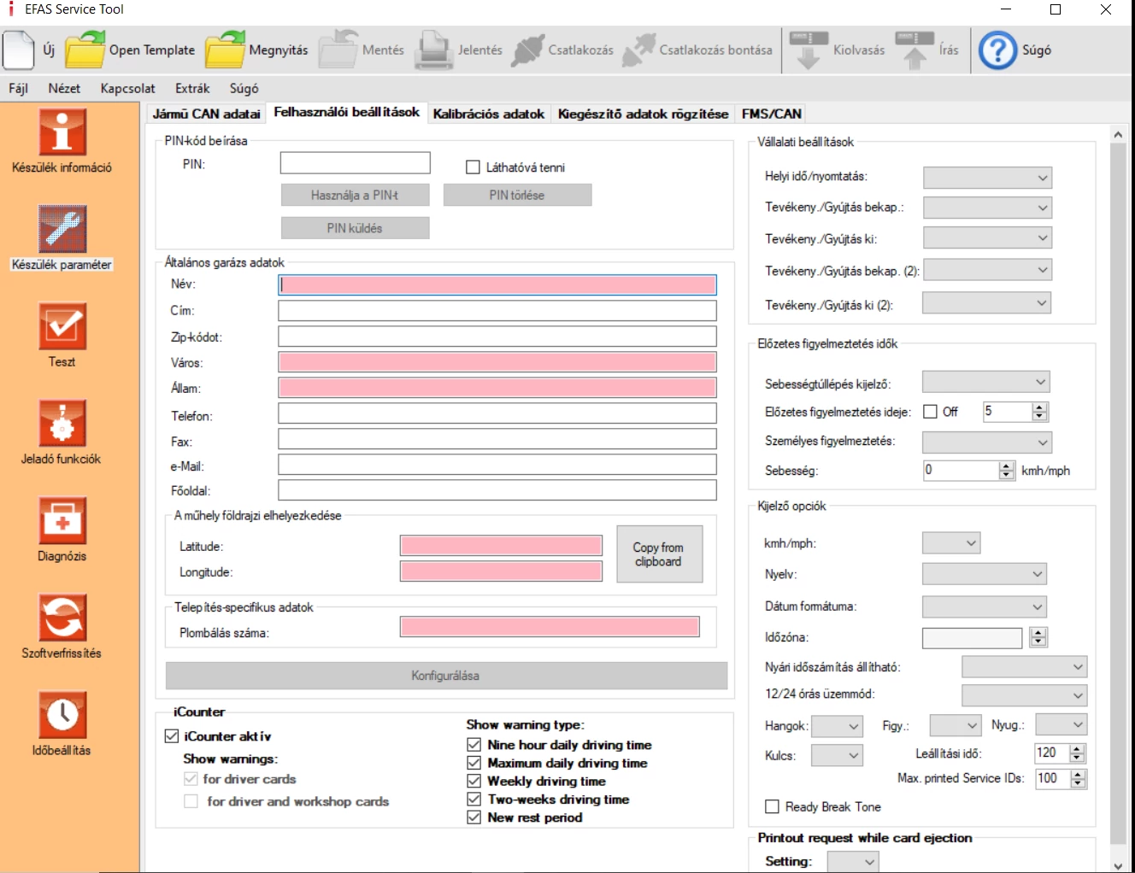
Task: Increase Előzetes figyelmeztetés ideje spinner value
Action: pyautogui.click(x=1039, y=407)
